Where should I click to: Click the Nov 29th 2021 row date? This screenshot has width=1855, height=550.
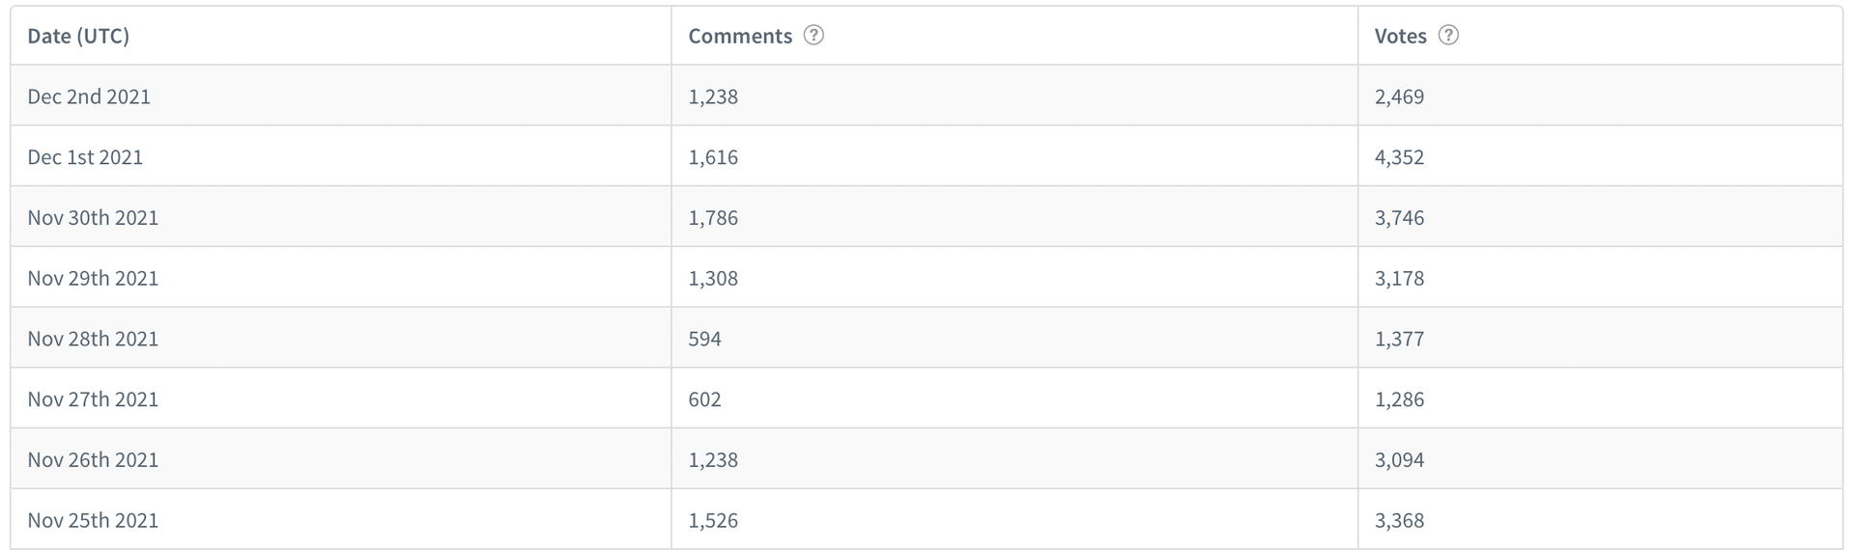(93, 279)
